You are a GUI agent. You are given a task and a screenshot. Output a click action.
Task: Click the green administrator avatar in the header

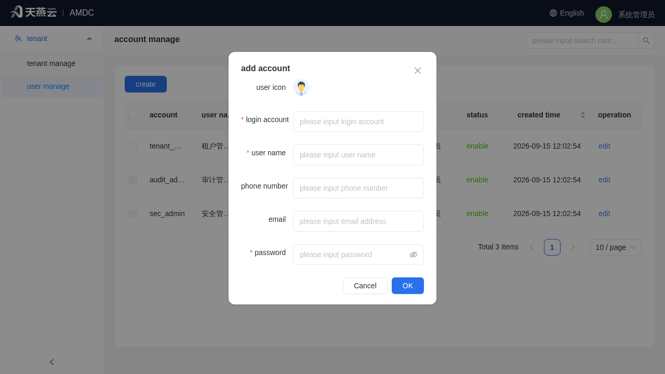click(x=604, y=15)
